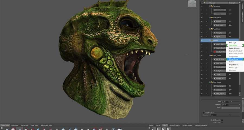Click the sculpt layer icon on Head_Top
This screenshot has width=244, height=130.
click(x=215, y=33)
